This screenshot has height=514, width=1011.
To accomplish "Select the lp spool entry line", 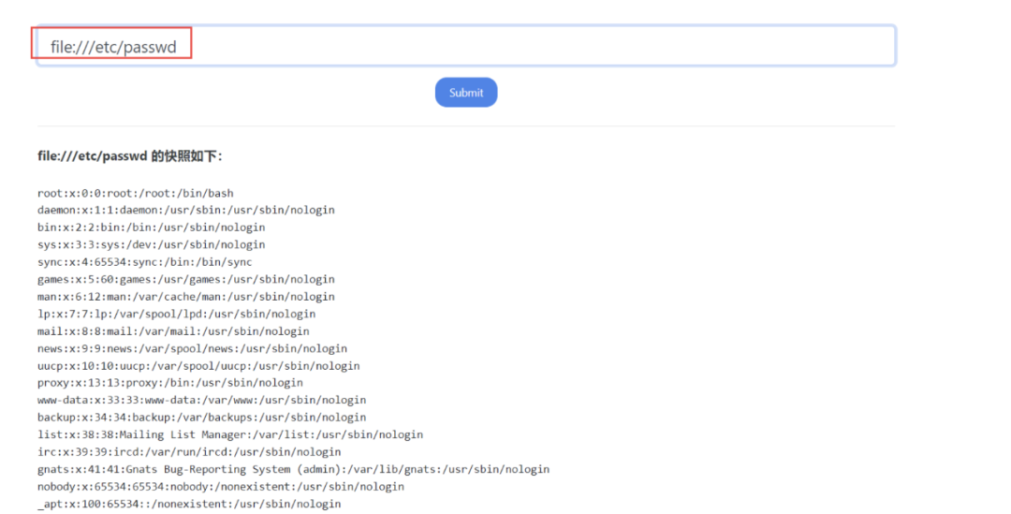I will 176,314.
